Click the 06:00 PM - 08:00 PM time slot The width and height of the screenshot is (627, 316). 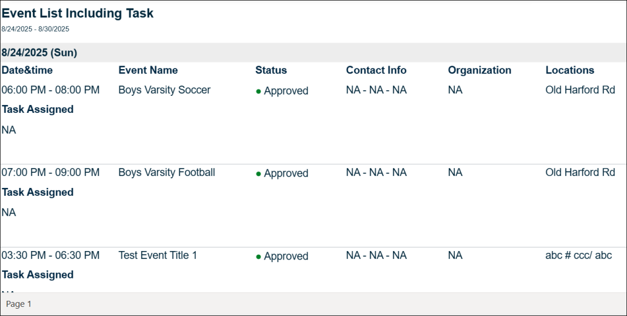50,90
